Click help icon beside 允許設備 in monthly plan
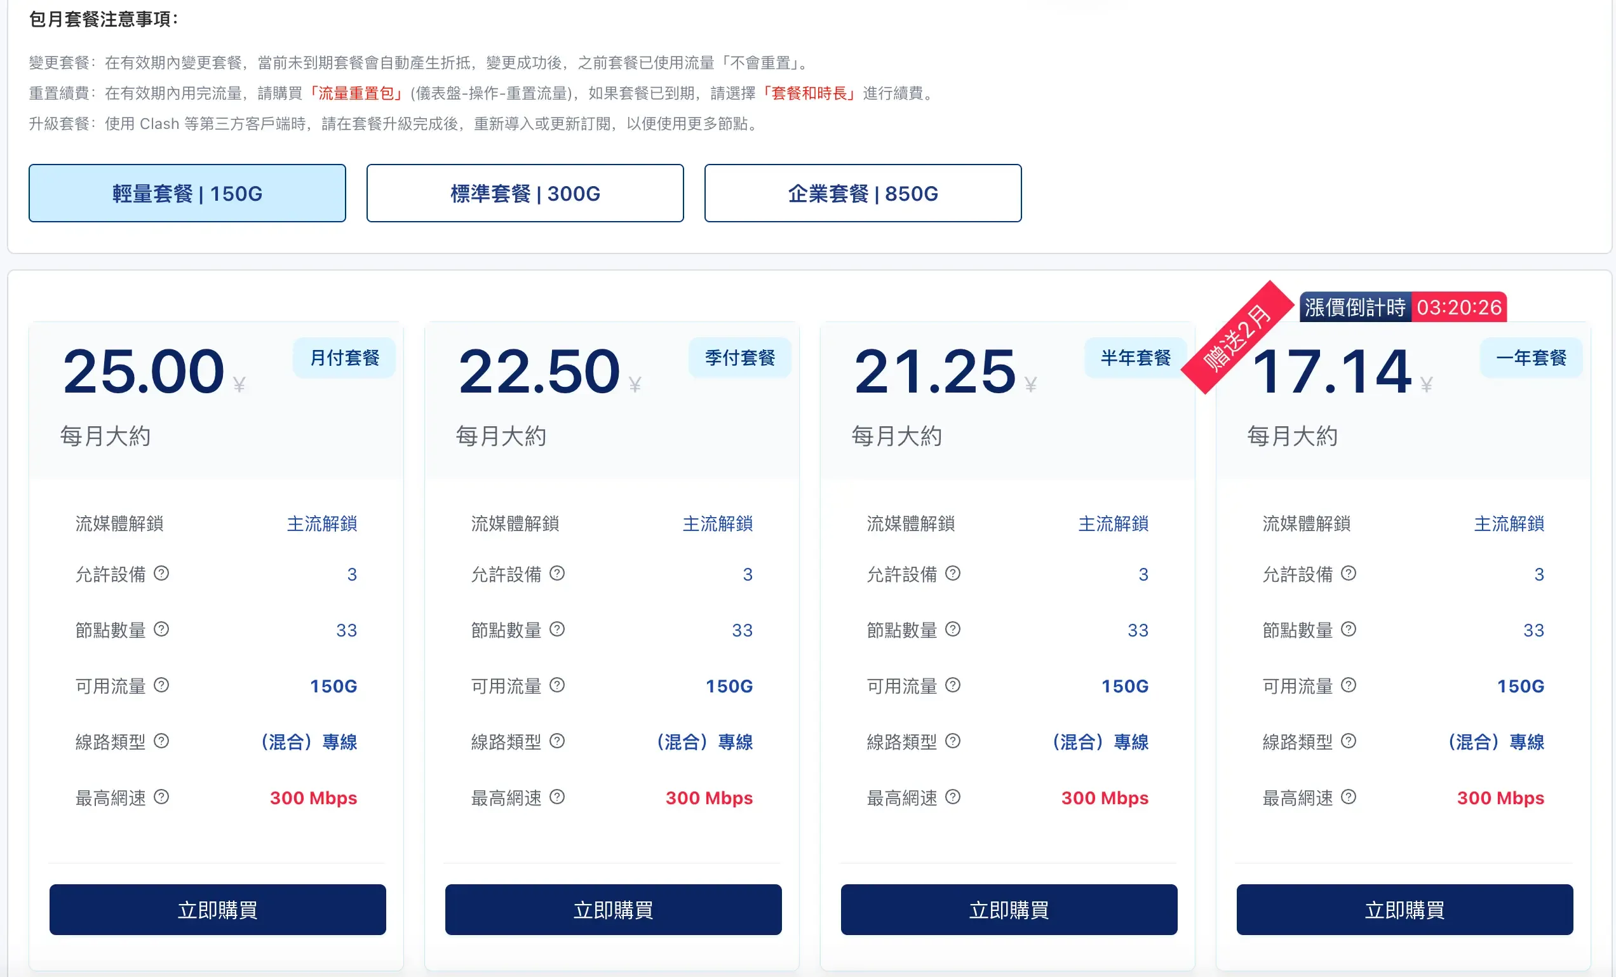This screenshot has height=977, width=1616. tap(161, 574)
